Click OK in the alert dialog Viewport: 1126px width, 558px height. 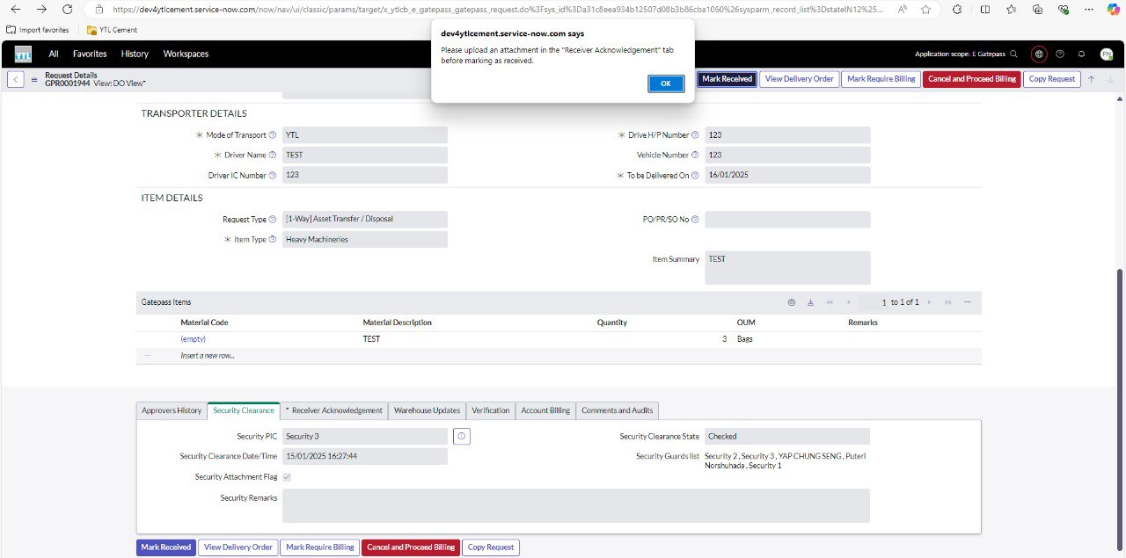click(x=665, y=83)
